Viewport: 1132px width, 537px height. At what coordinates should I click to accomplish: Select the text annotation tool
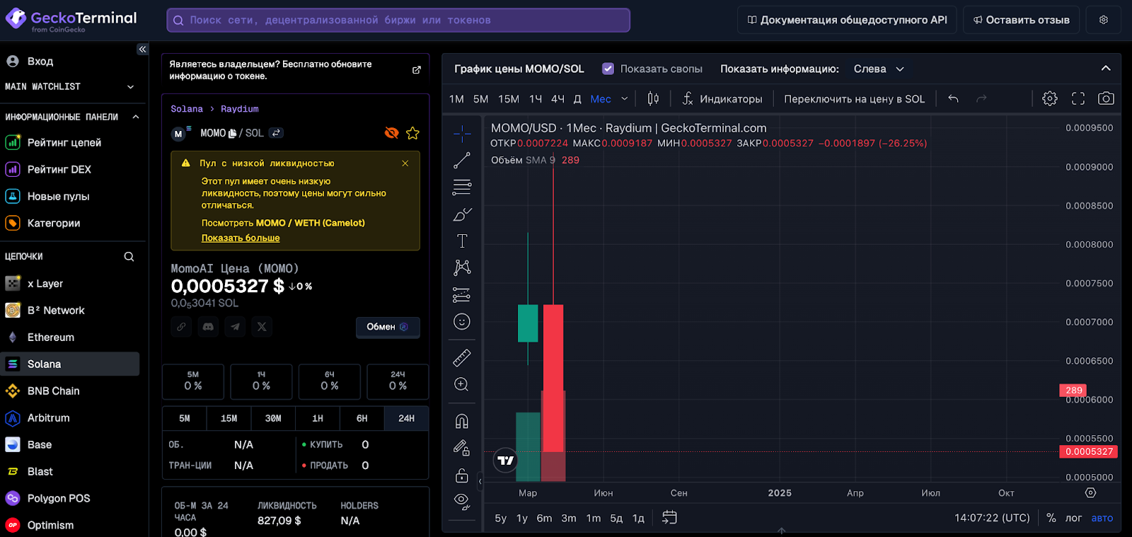coord(462,241)
